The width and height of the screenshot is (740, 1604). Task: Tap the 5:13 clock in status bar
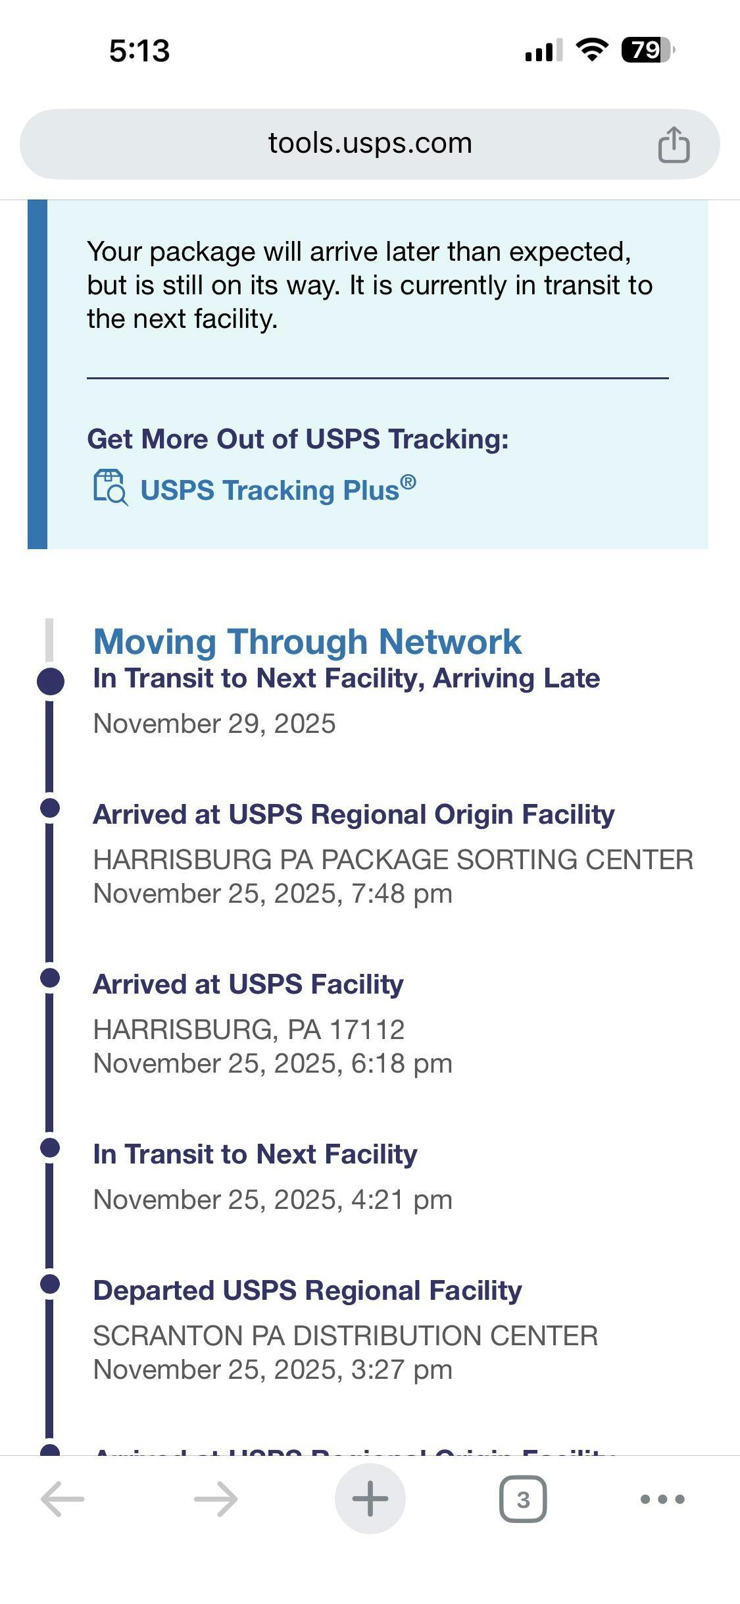point(139,51)
